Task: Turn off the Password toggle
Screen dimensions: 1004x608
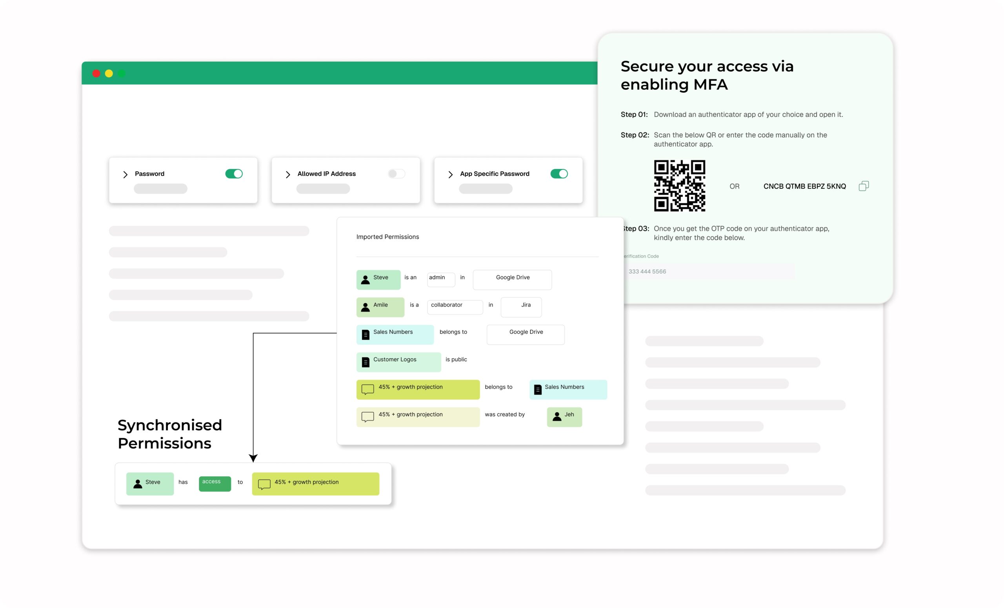Action: pos(234,174)
